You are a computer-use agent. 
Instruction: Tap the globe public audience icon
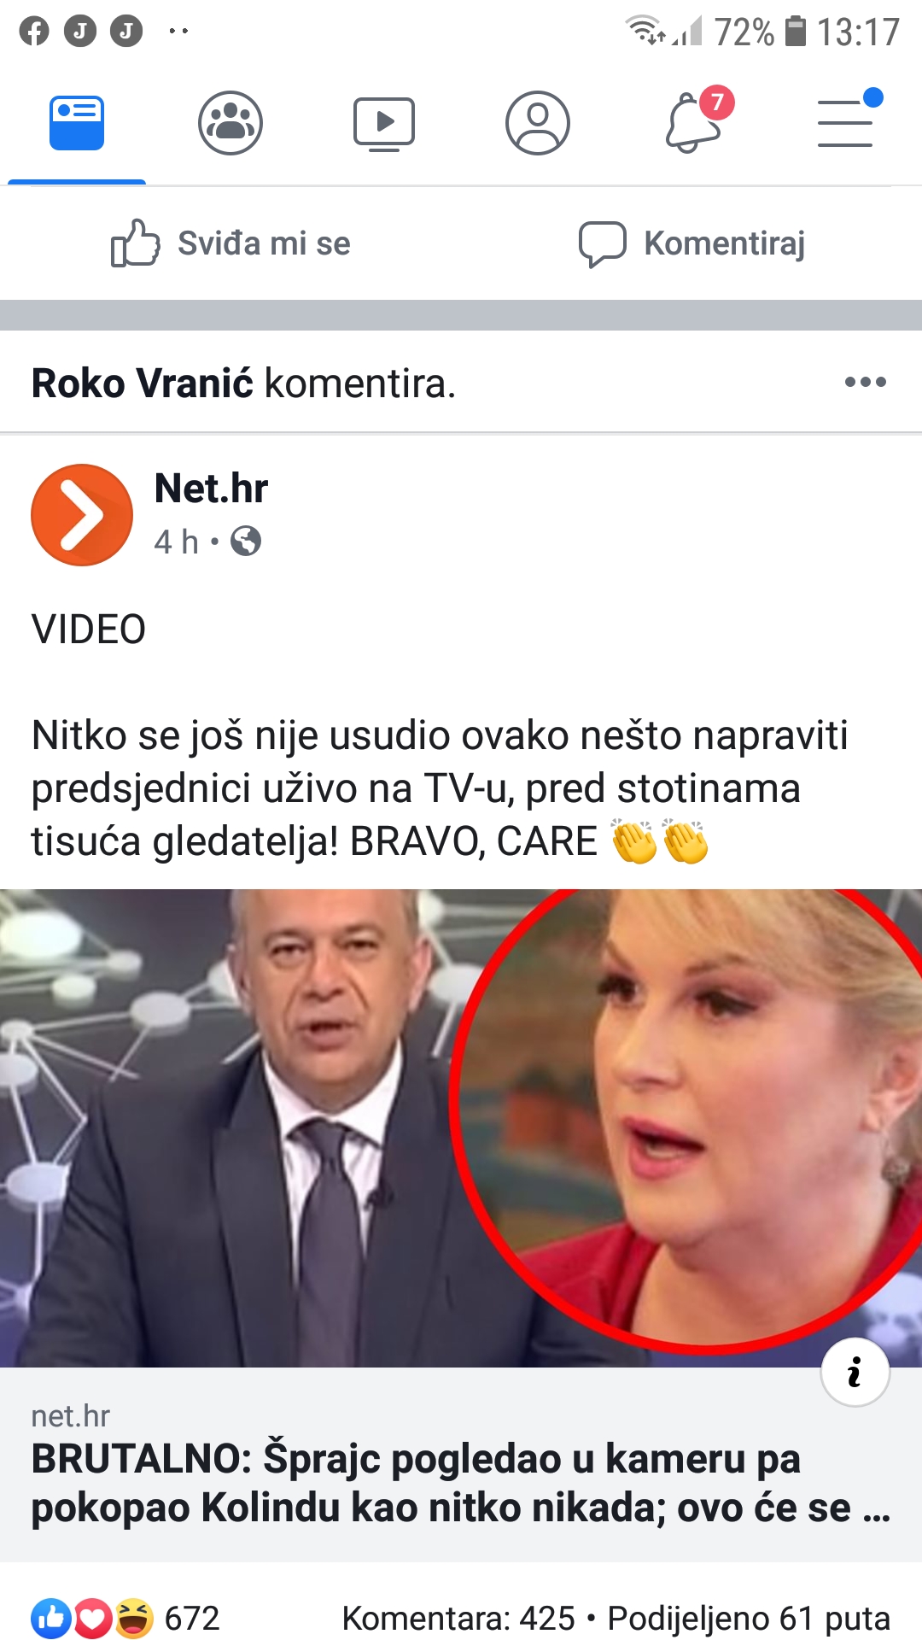(246, 541)
